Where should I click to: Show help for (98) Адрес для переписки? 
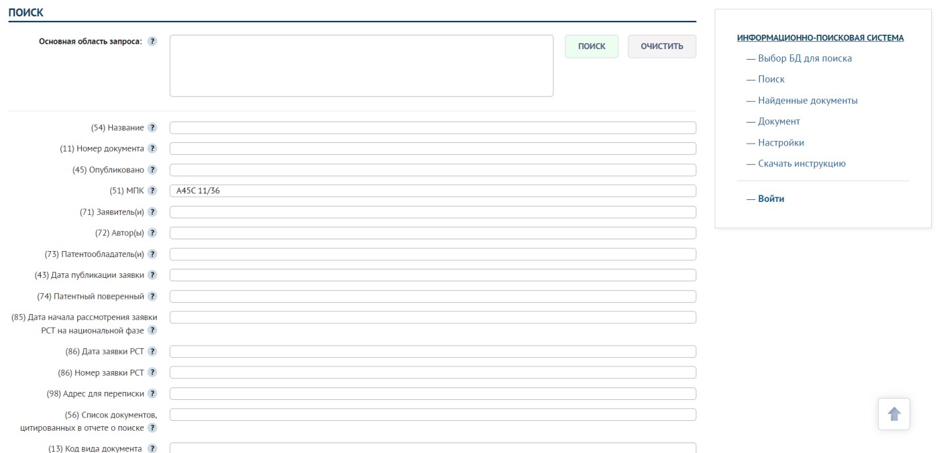[x=152, y=393]
